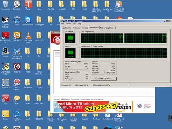Select the Flp 2011 folder
Screen dimensions: 172x129
tap(51, 5)
